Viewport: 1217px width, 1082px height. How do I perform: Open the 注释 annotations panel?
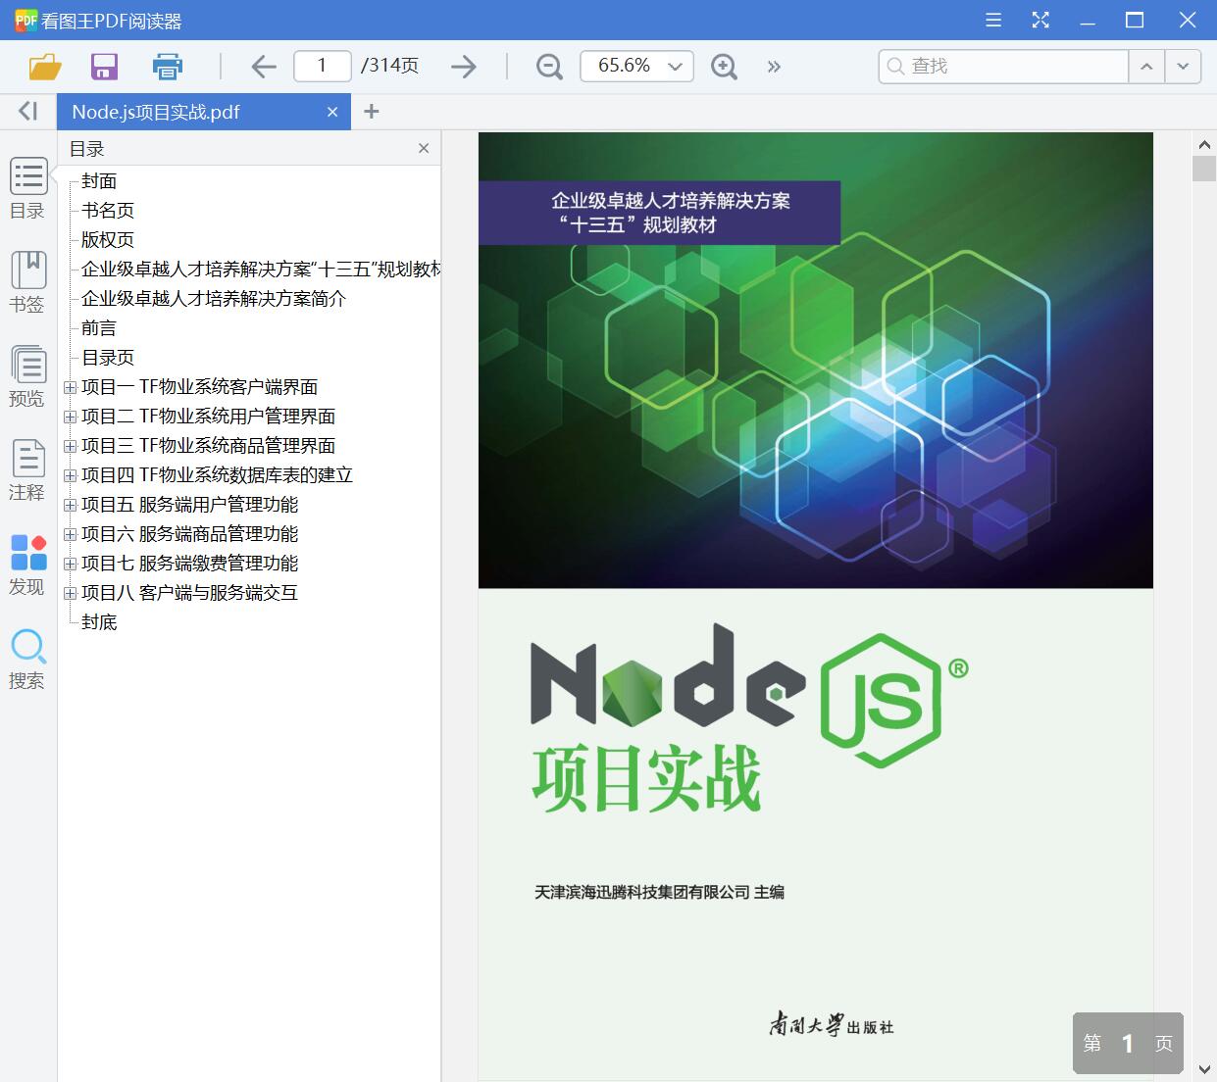(28, 470)
